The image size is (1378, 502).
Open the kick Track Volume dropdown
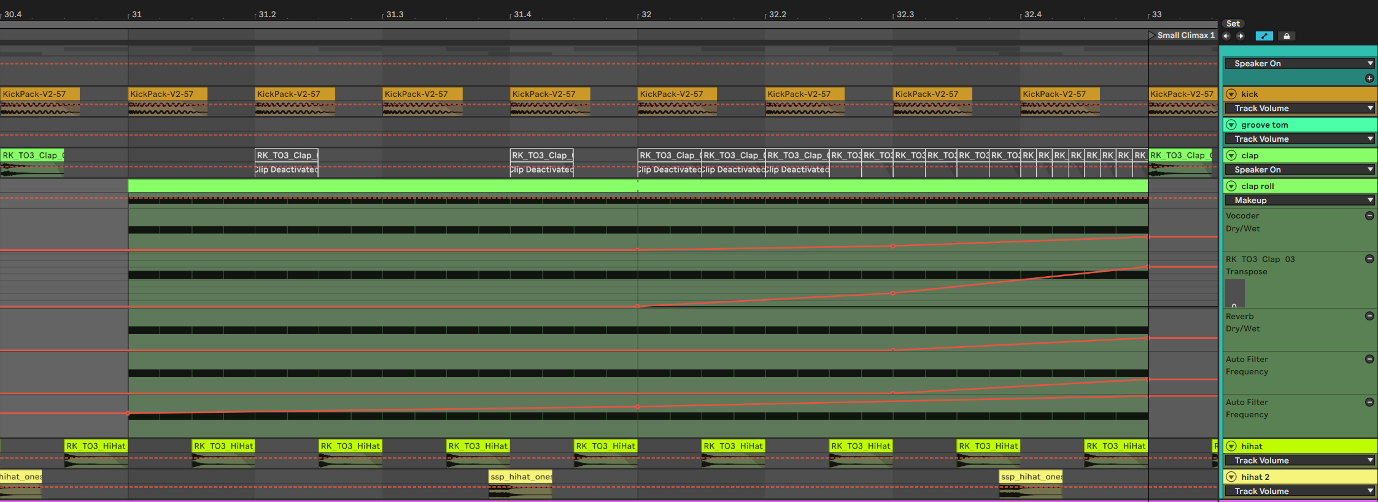pyautogui.click(x=1299, y=109)
